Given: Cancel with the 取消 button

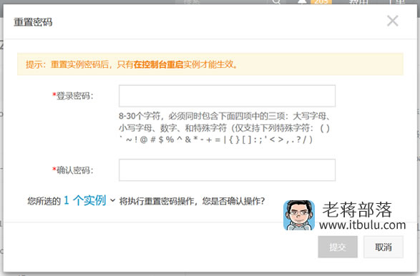Looking at the screenshot, I should click(x=384, y=247).
